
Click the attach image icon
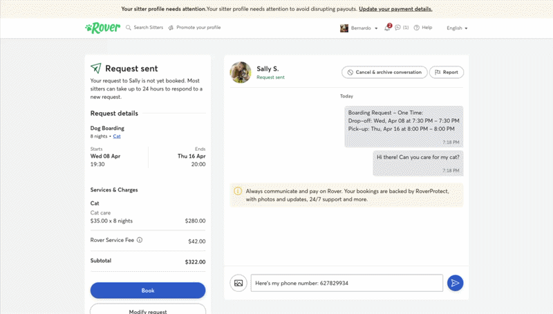238,283
